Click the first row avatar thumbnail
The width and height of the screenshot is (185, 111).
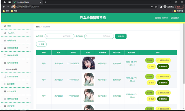[88, 63]
